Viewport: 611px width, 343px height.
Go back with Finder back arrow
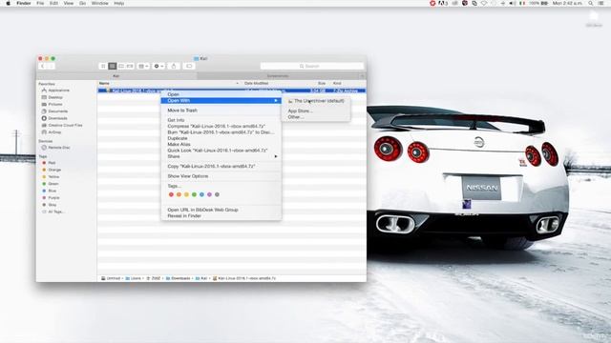[x=42, y=66]
